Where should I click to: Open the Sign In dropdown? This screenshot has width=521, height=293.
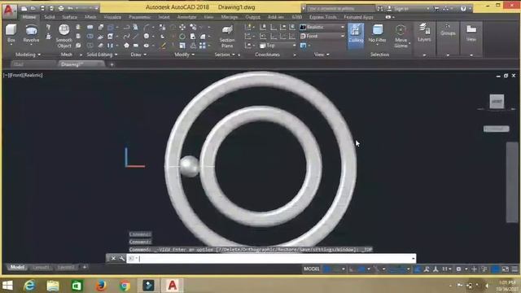(x=408, y=9)
